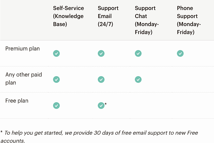Click other paid plan Self-Service checkmark
Screen dimensions: 214x143
(56, 80)
